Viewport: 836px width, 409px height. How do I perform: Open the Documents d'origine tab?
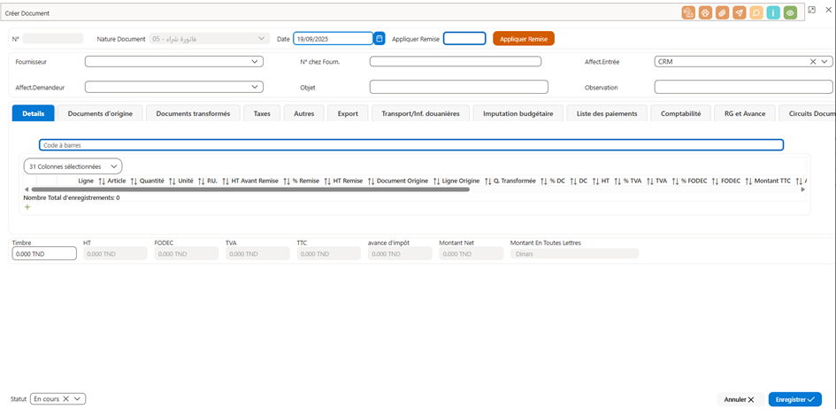100,113
